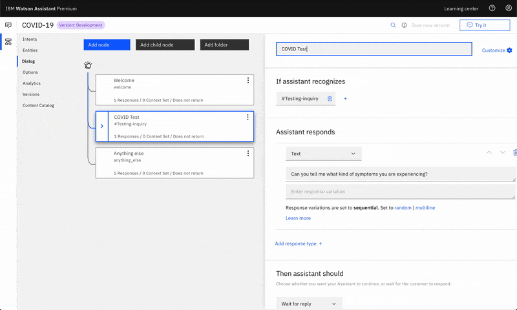
Task: Open Options in the sidebar
Action: click(30, 72)
